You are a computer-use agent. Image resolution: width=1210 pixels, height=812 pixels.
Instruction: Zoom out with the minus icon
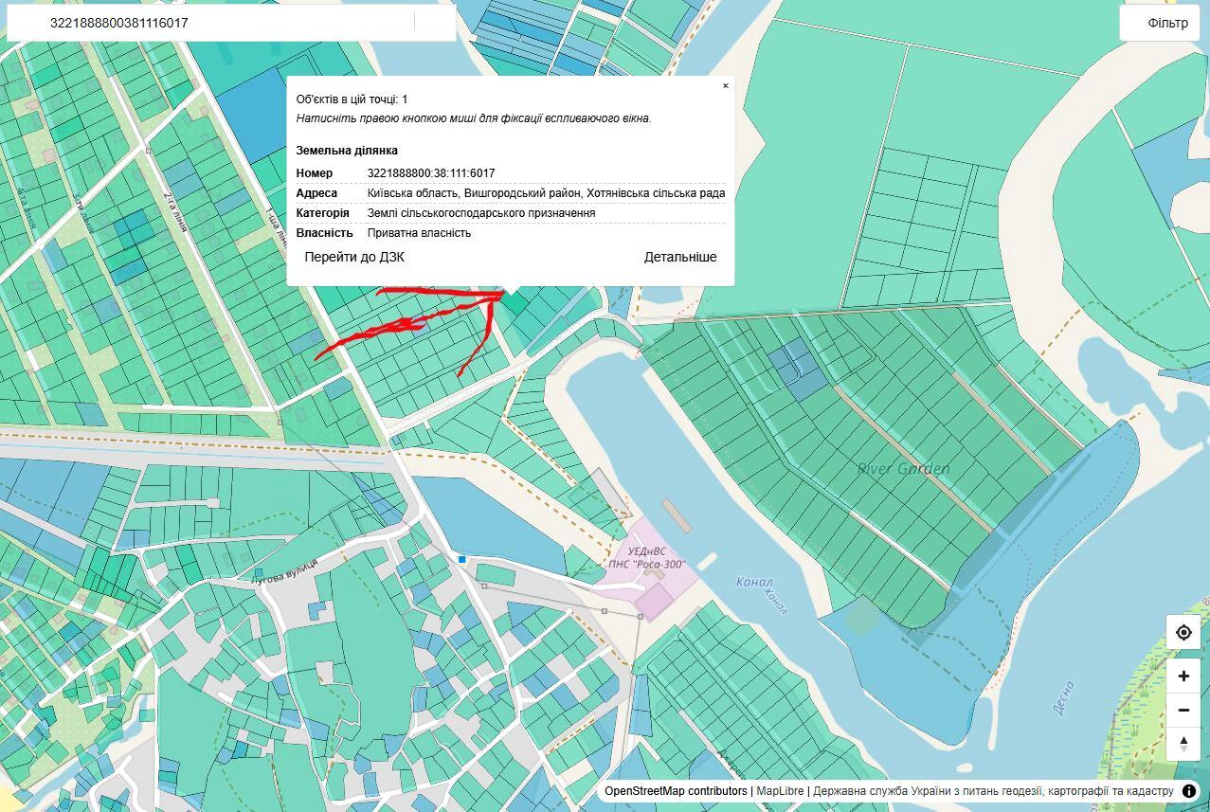pos(1183,710)
